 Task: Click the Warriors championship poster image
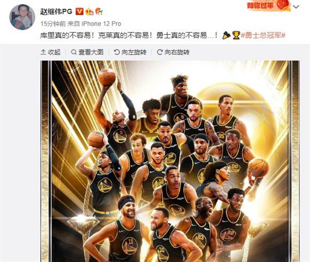tap(170, 161)
